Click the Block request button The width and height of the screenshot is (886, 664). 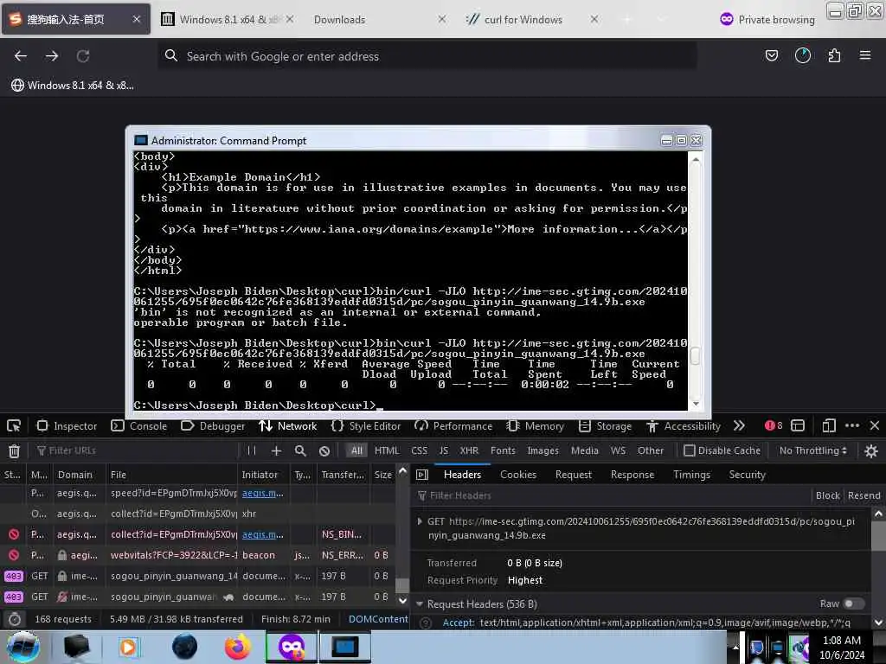[828, 495]
